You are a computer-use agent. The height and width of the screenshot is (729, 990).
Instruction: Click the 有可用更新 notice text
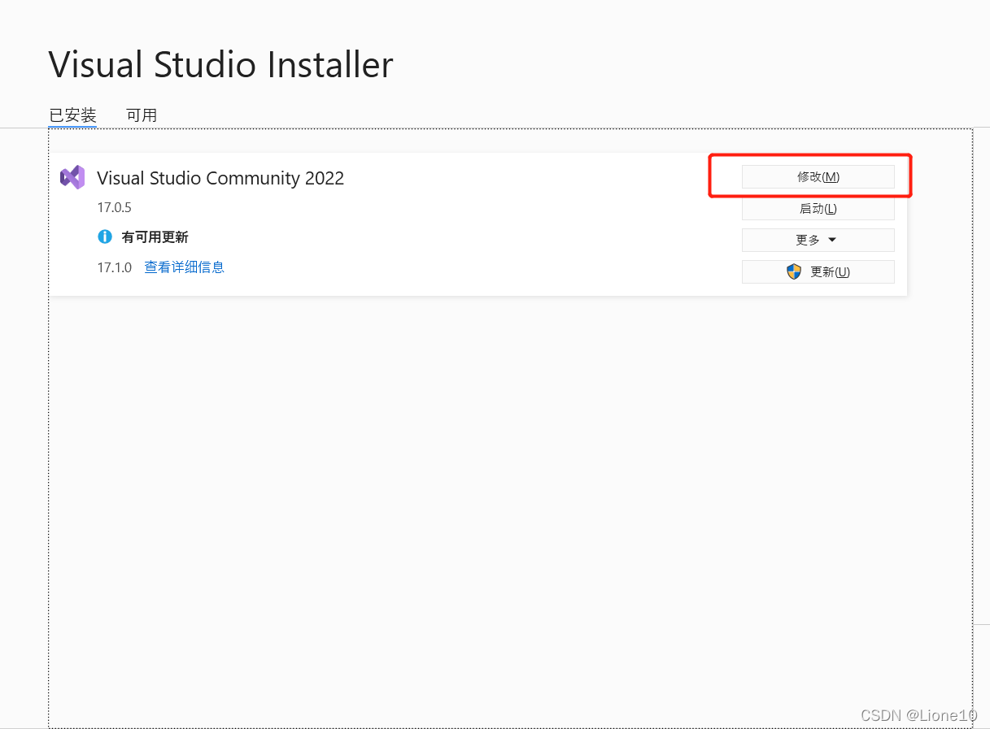click(155, 237)
